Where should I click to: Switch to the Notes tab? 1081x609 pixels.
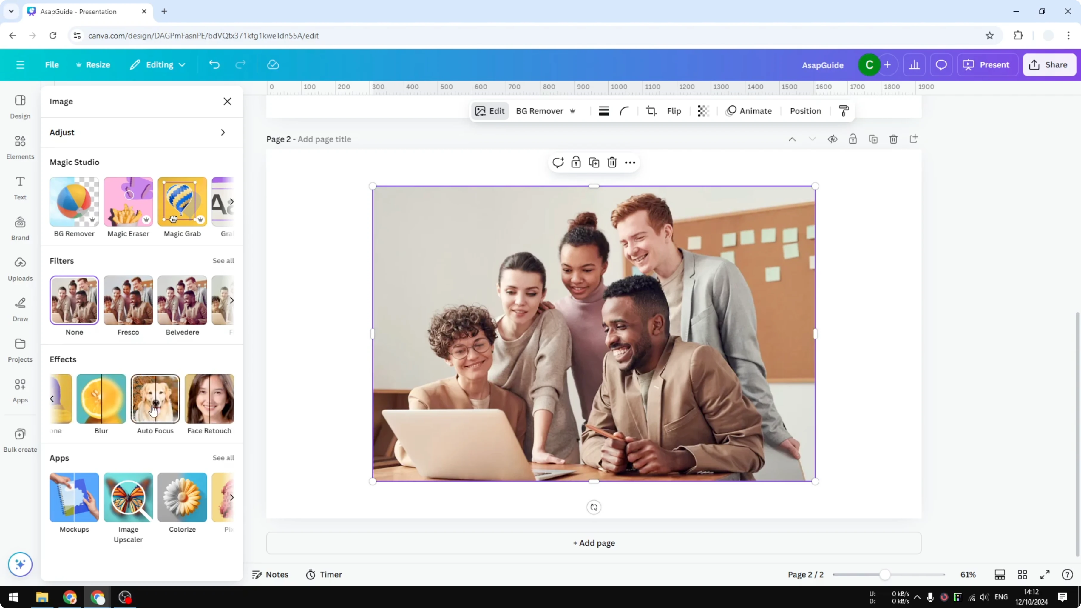pos(271,575)
